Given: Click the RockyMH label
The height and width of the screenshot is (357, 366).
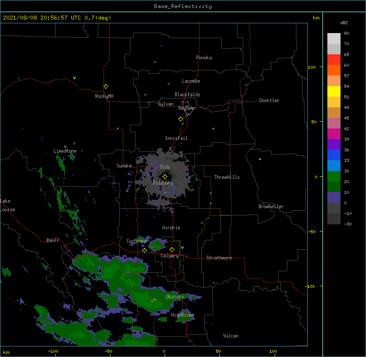Looking at the screenshot, I should [x=104, y=96].
